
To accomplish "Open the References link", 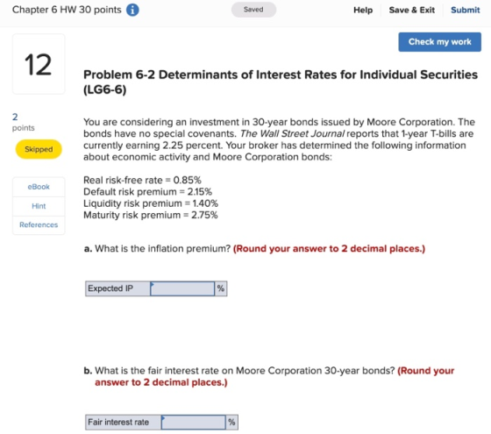I will point(39,224).
